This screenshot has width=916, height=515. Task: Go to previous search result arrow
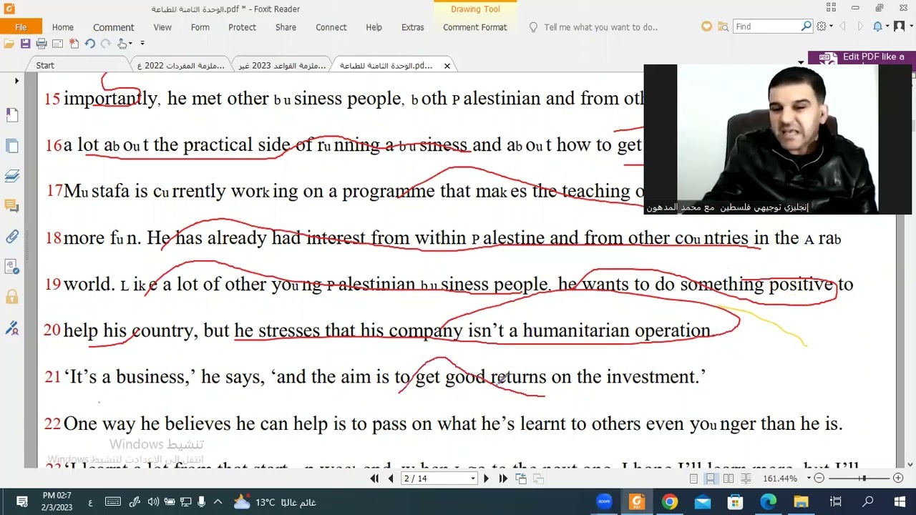(843, 26)
